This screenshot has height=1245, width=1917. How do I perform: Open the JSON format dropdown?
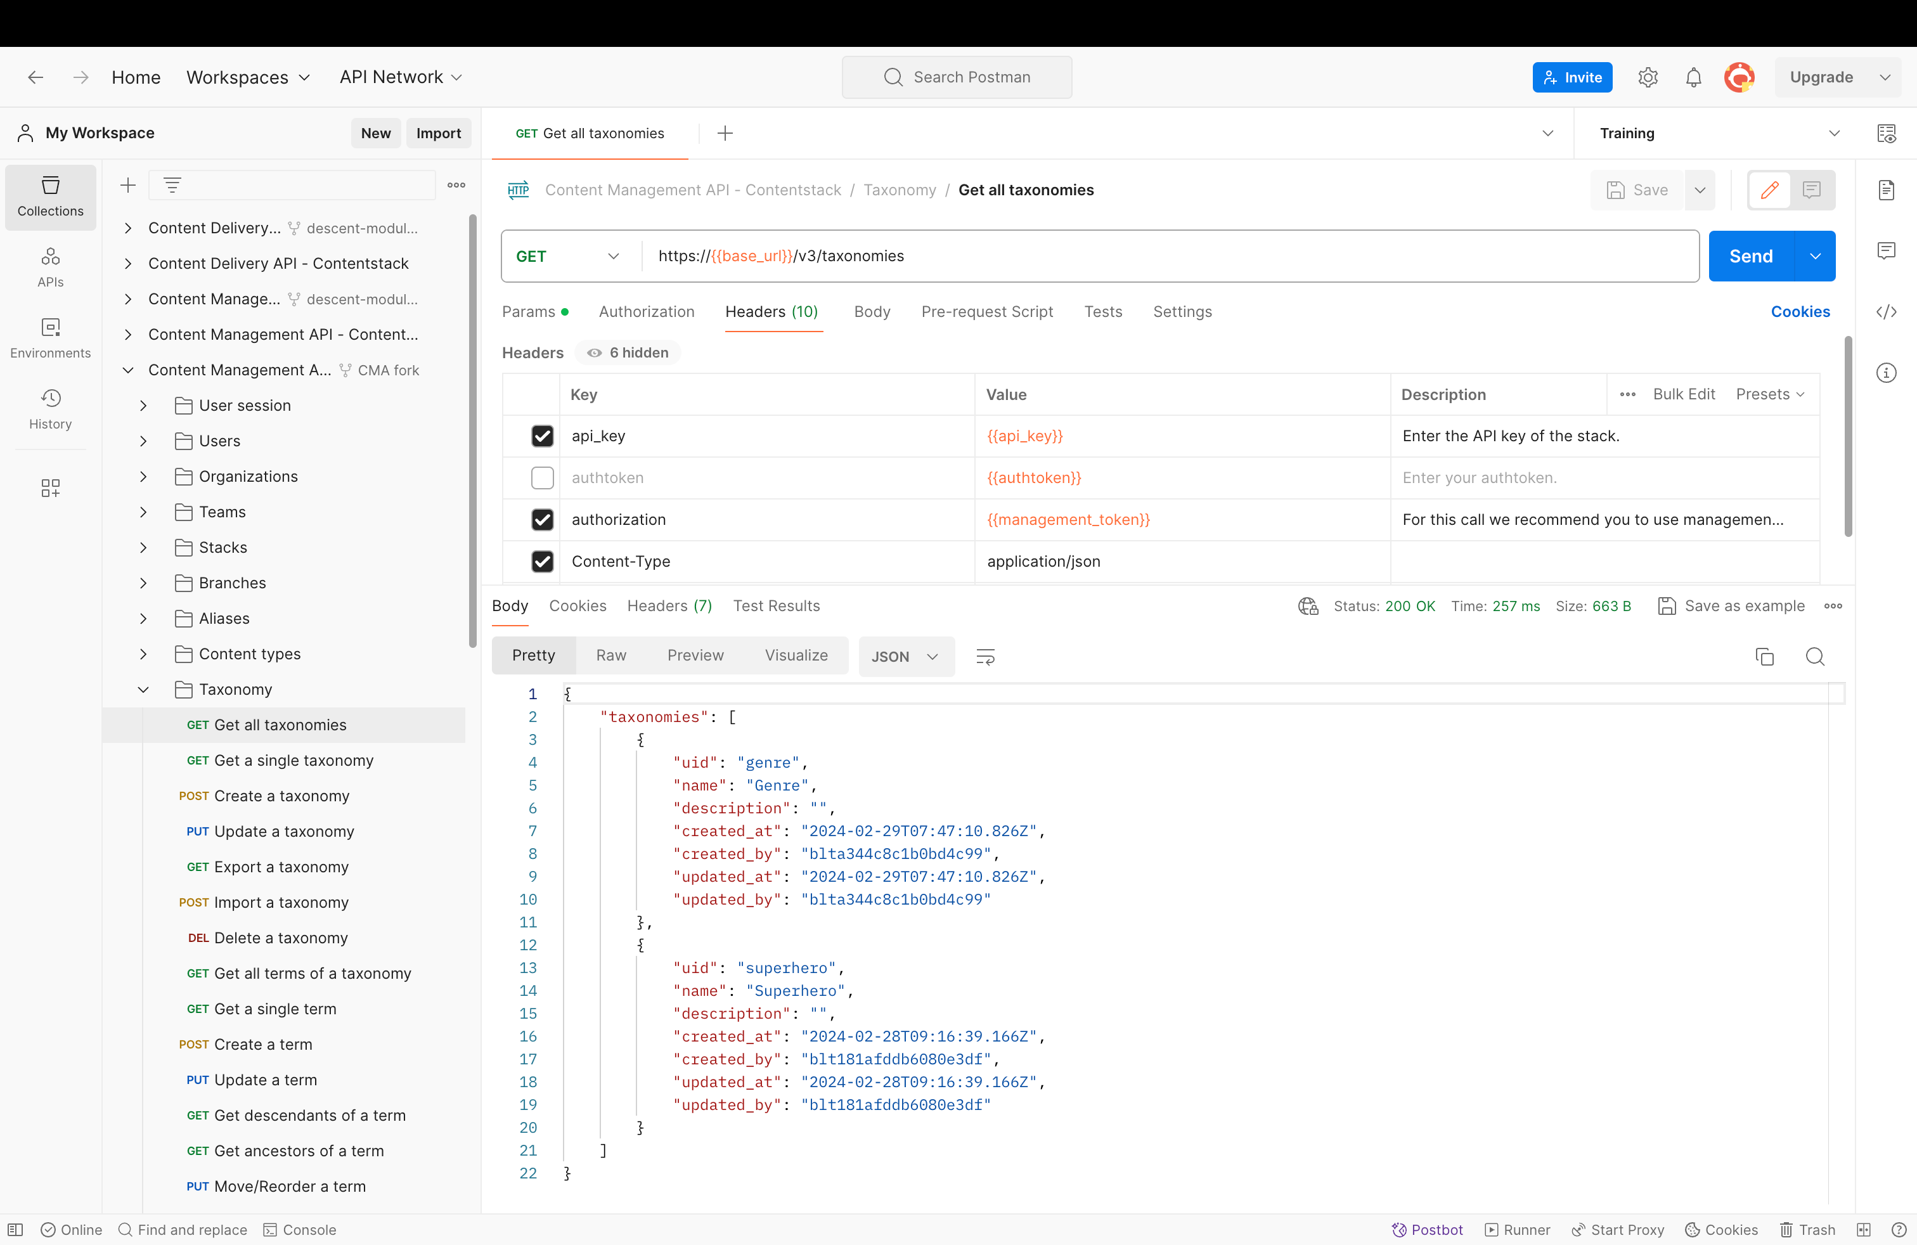coord(906,657)
